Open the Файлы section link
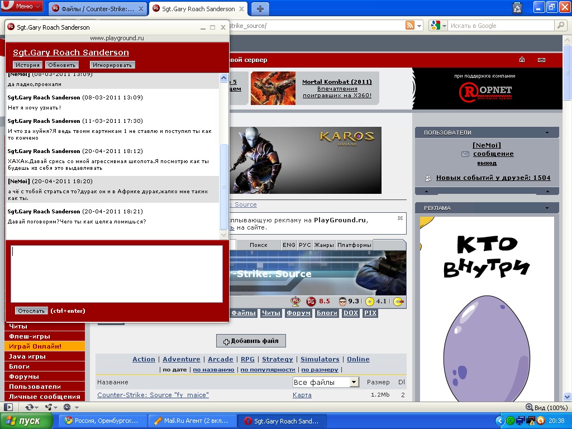The width and height of the screenshot is (572, 429). (244, 313)
